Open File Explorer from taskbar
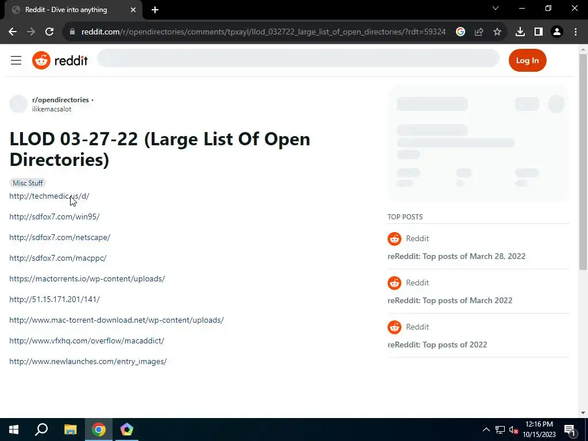 70,430
